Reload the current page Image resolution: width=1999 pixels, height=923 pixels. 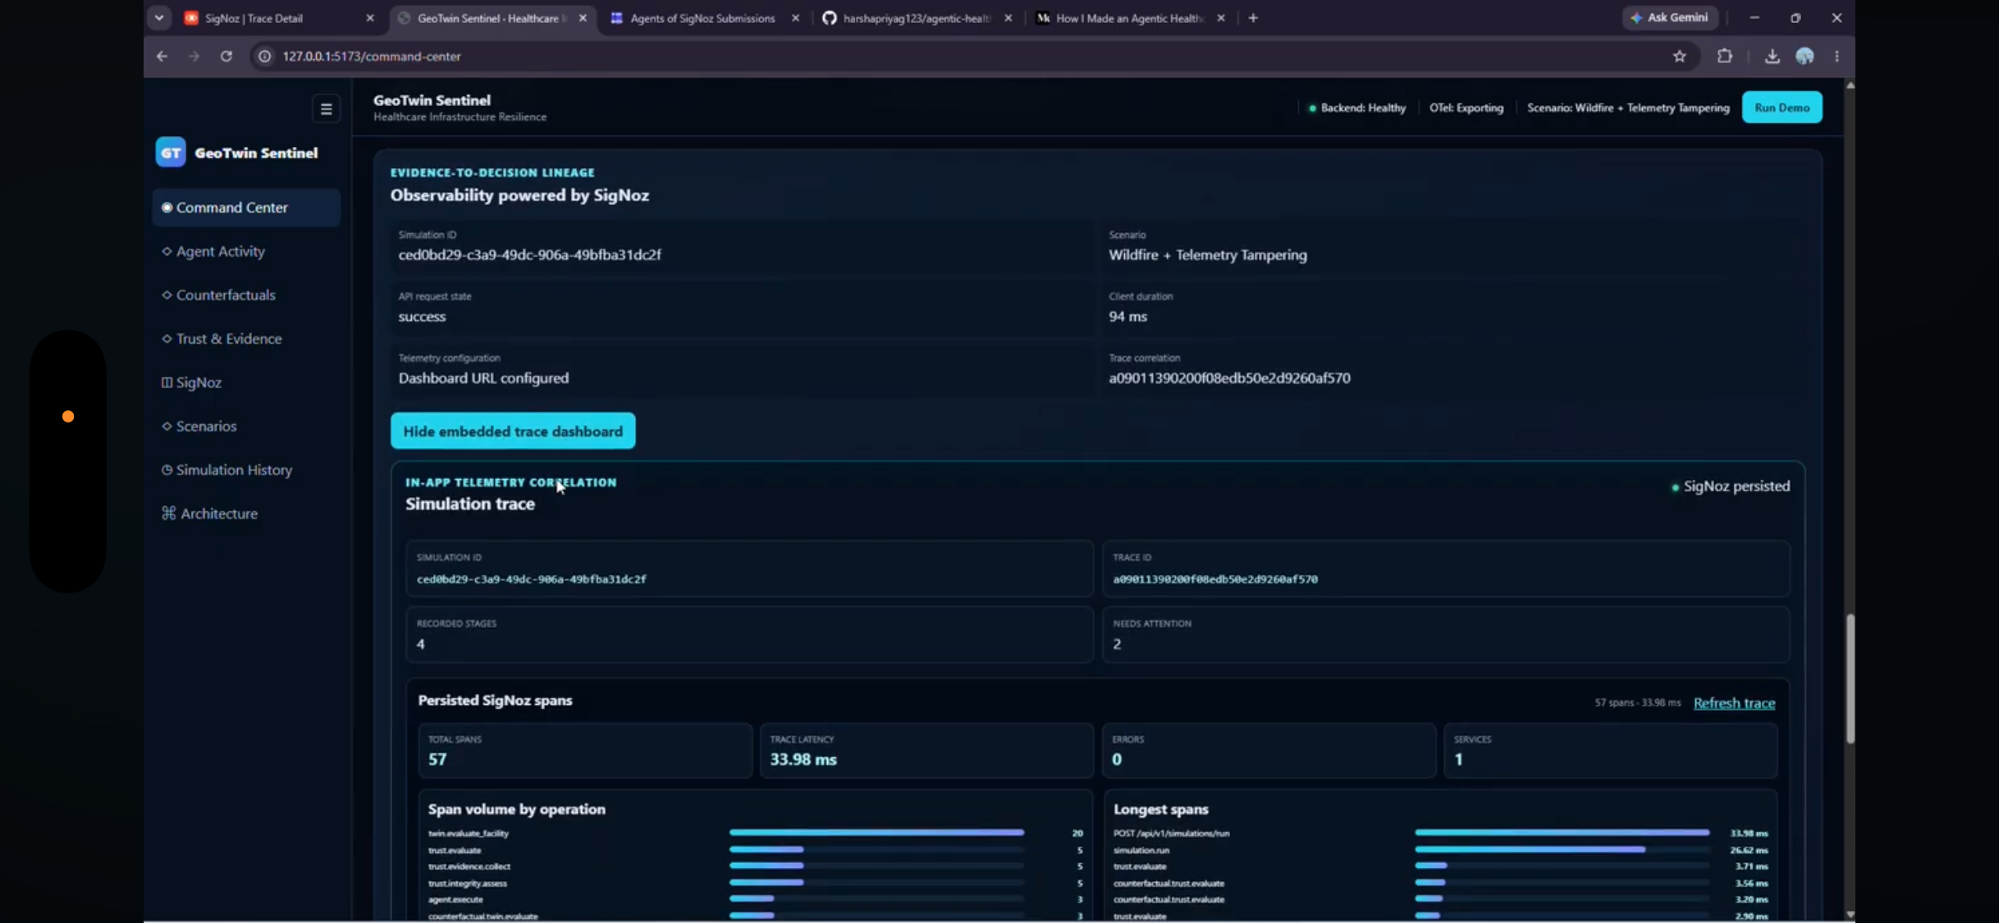click(226, 56)
